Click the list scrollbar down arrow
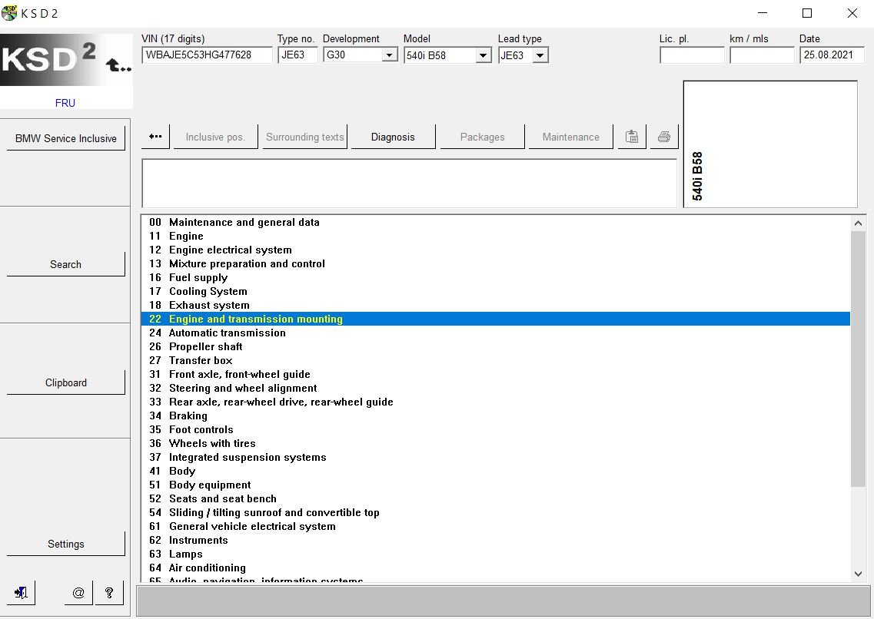 (858, 574)
